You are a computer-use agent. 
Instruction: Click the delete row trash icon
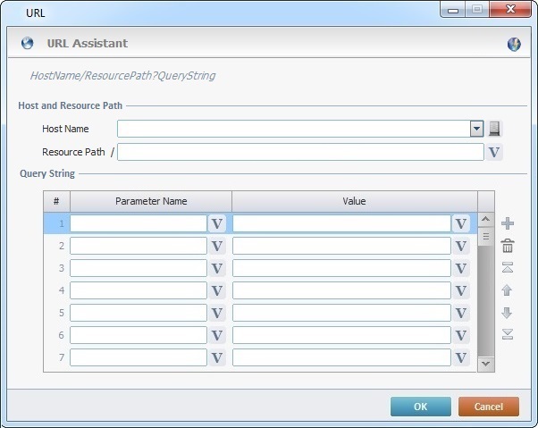pyautogui.click(x=508, y=246)
